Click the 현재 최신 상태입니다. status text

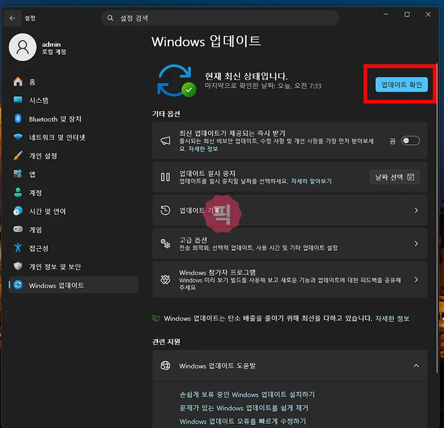point(246,76)
